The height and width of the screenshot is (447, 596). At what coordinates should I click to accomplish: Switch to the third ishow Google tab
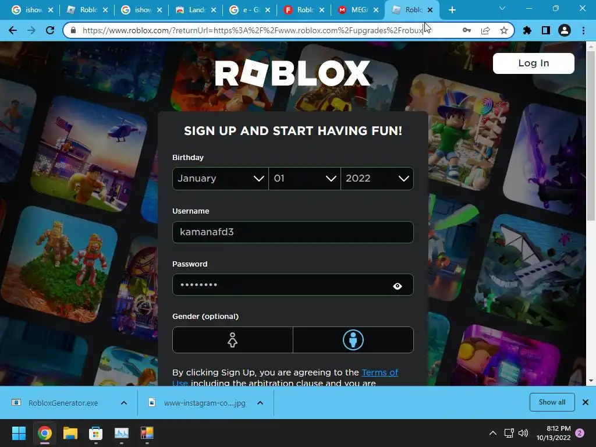point(136,10)
